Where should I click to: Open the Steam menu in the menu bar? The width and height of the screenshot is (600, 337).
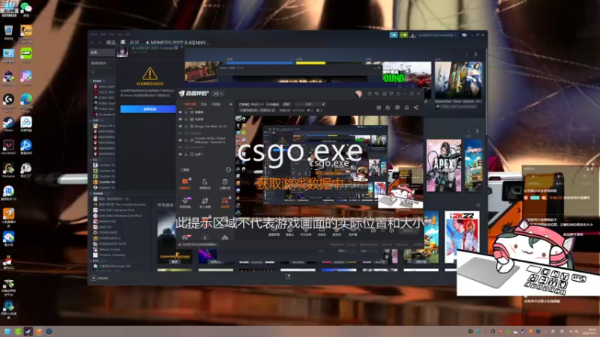(x=94, y=34)
